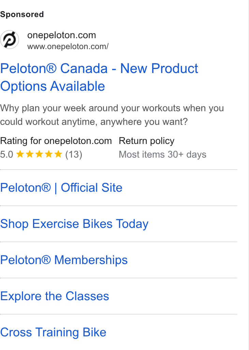Click the Most items 30+ days text

[x=162, y=155]
